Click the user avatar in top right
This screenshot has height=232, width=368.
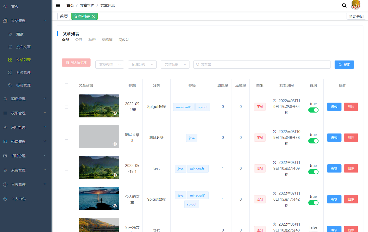click(355, 5)
